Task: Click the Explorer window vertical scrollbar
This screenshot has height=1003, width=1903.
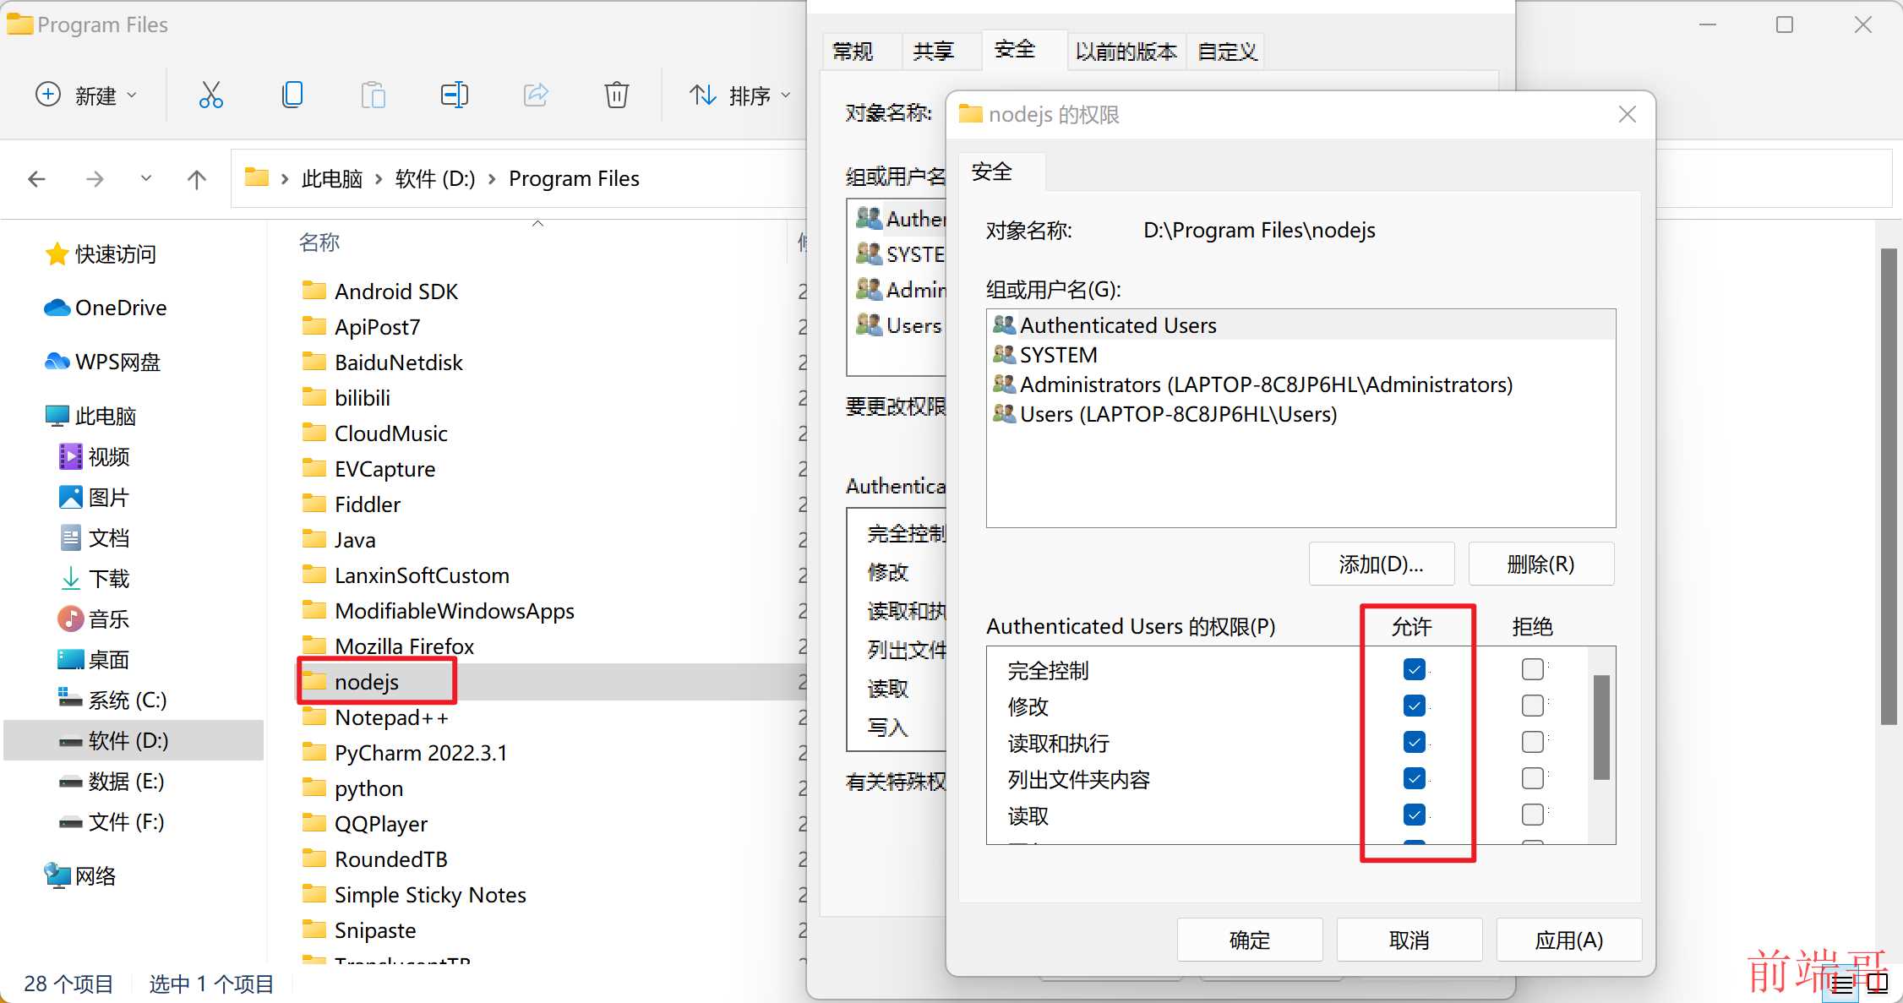Action: tap(1889, 486)
